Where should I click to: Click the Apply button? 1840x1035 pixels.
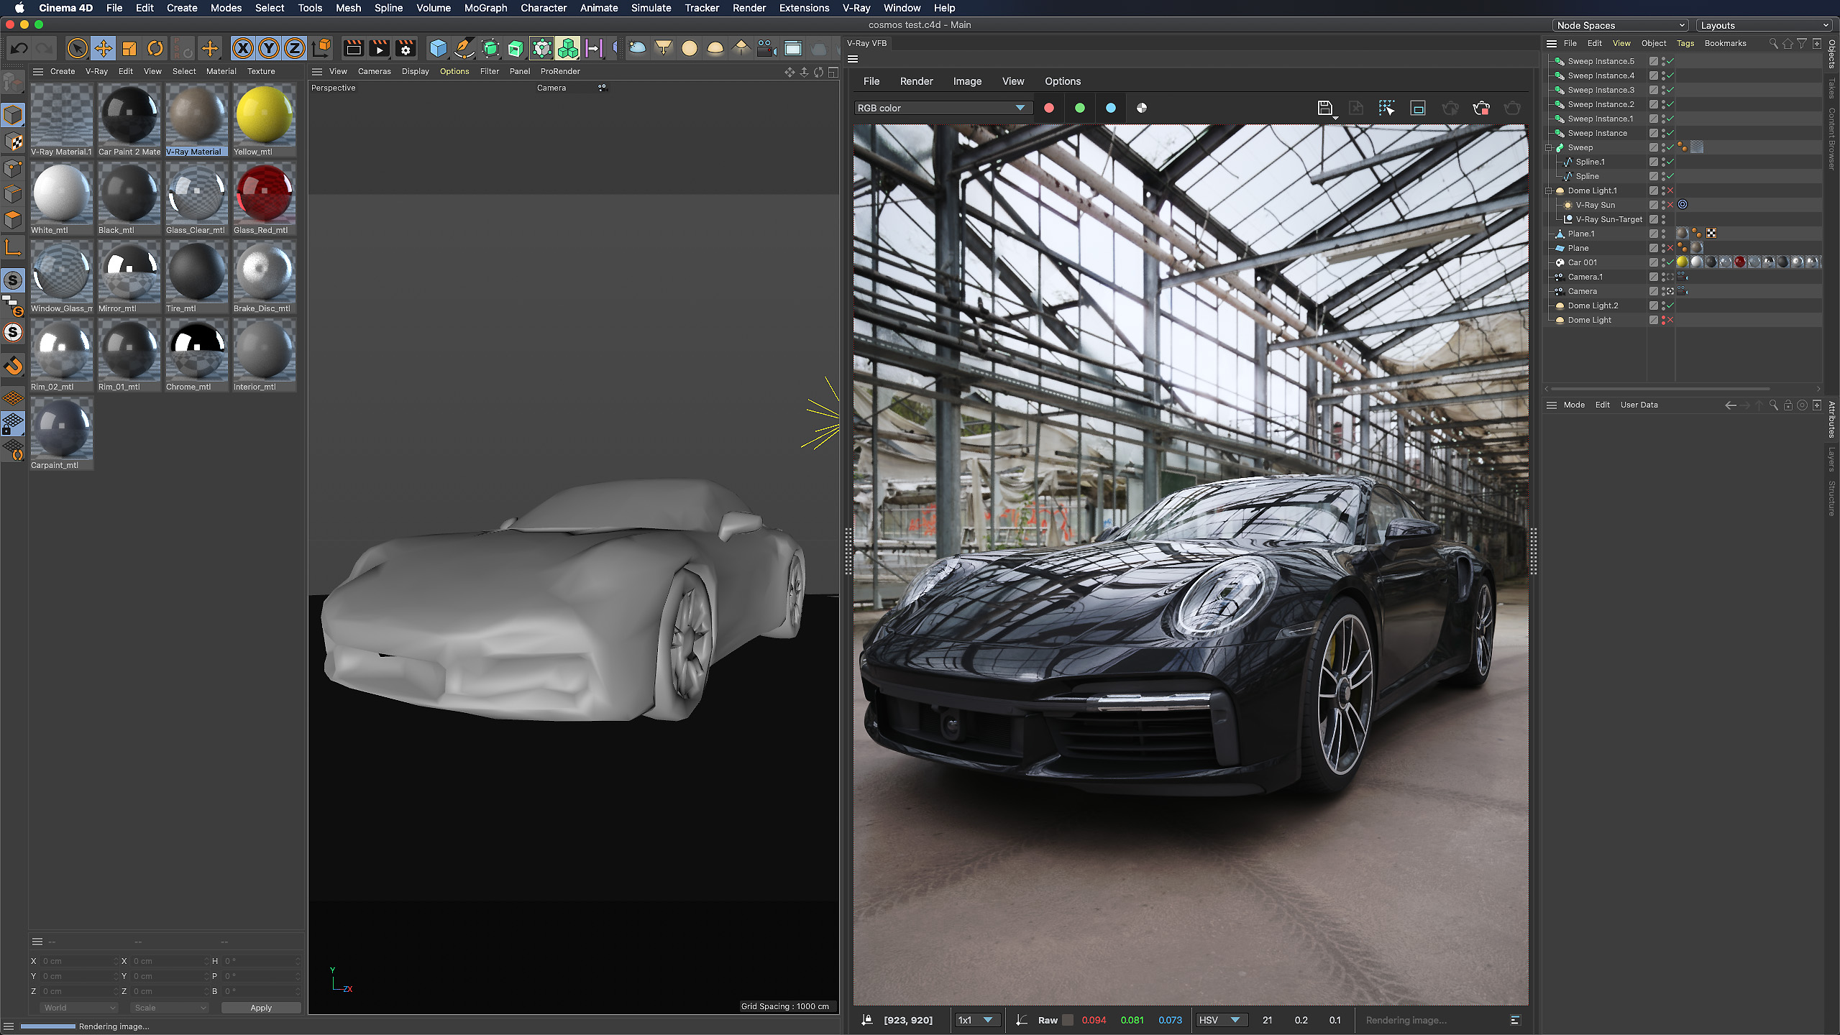261,1008
